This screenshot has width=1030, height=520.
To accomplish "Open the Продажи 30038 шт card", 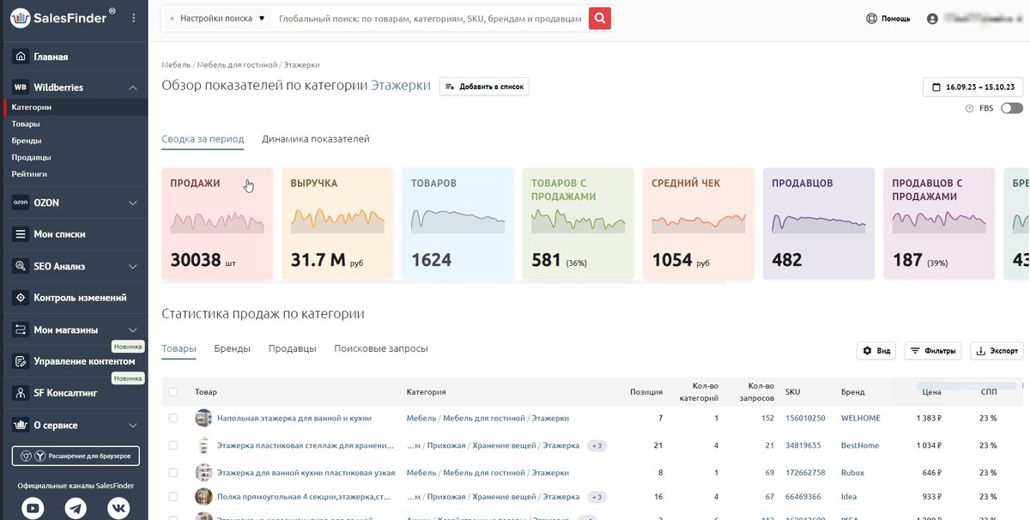I will point(217,223).
